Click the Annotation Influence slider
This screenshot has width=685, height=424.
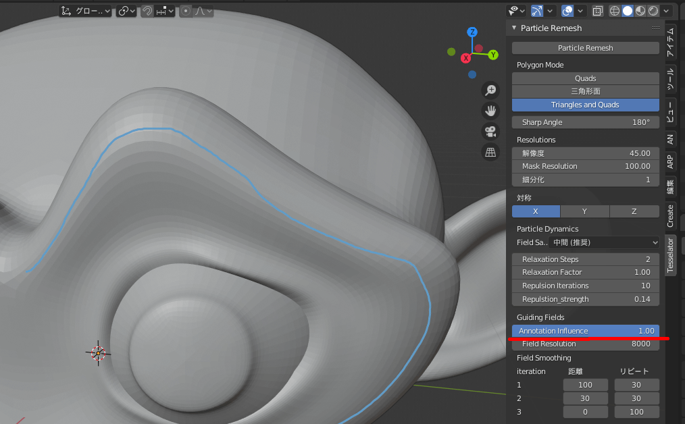[586, 331]
